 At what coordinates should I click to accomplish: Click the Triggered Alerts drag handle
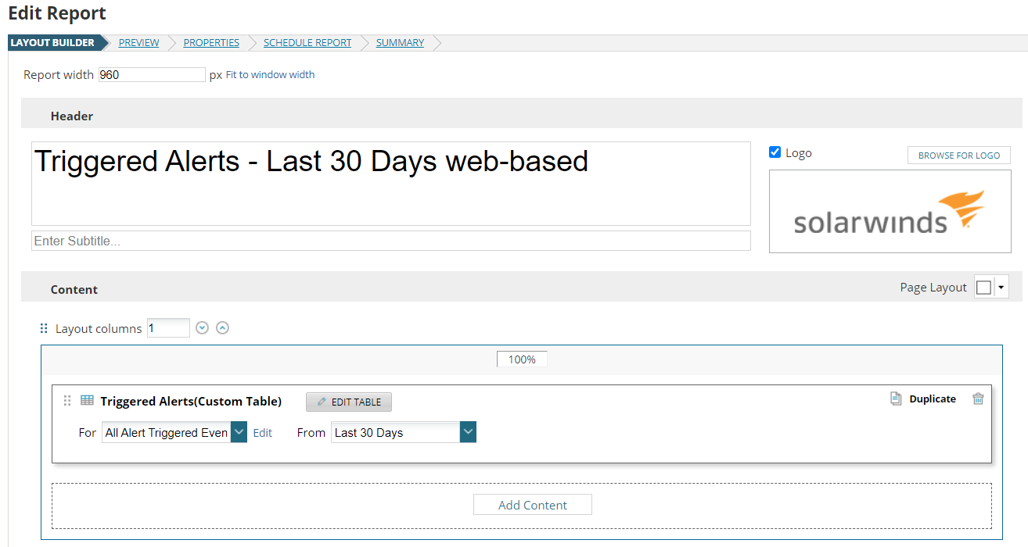[x=67, y=401]
